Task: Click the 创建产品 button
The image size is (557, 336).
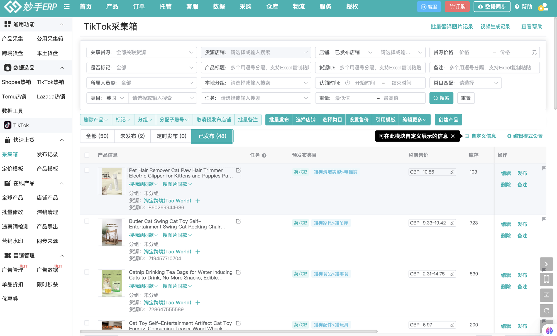Action: point(448,120)
